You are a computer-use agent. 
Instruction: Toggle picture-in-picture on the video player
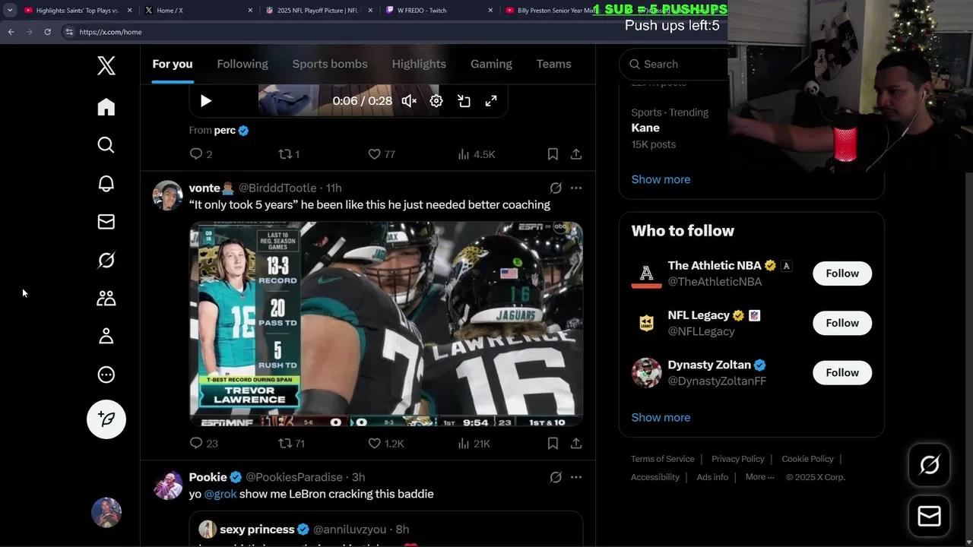point(464,101)
